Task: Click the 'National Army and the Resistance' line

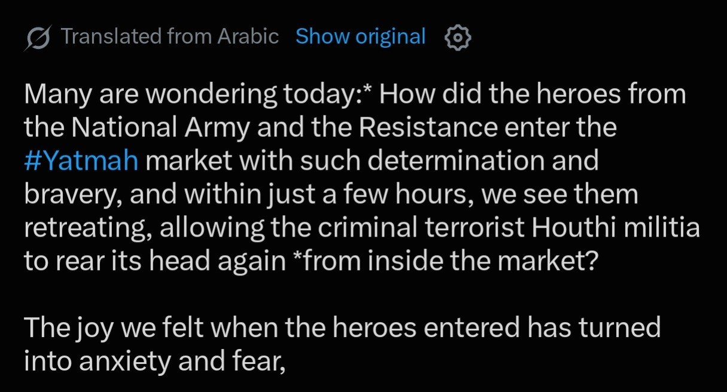Action: pos(321,128)
